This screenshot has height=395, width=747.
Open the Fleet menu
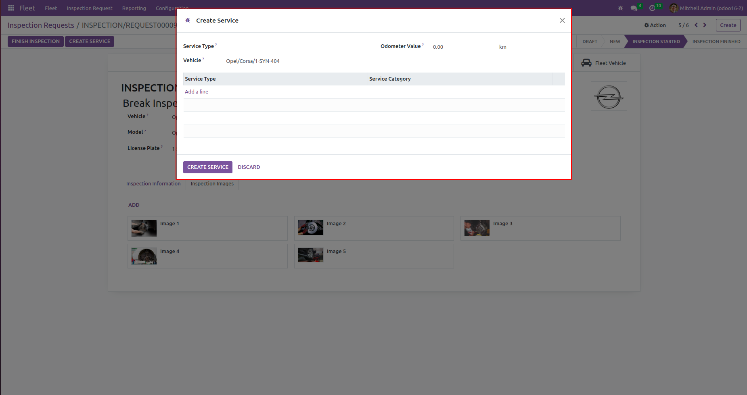pyautogui.click(x=51, y=8)
